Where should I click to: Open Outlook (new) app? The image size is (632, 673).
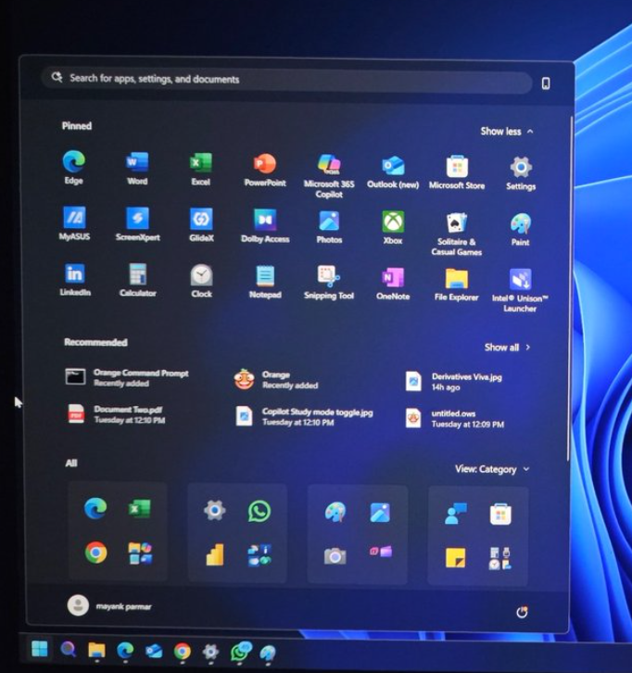click(x=393, y=171)
